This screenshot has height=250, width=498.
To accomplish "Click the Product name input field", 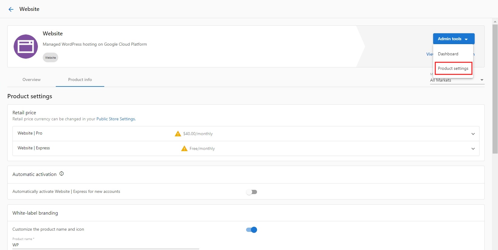I will [x=106, y=245].
